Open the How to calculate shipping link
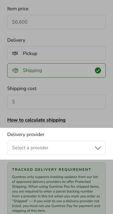 (36, 120)
